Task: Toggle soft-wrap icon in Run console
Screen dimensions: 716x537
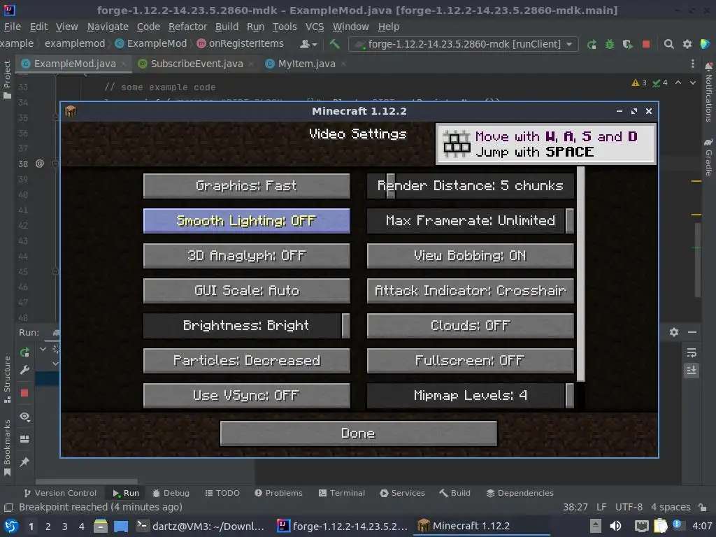Action: (692, 352)
